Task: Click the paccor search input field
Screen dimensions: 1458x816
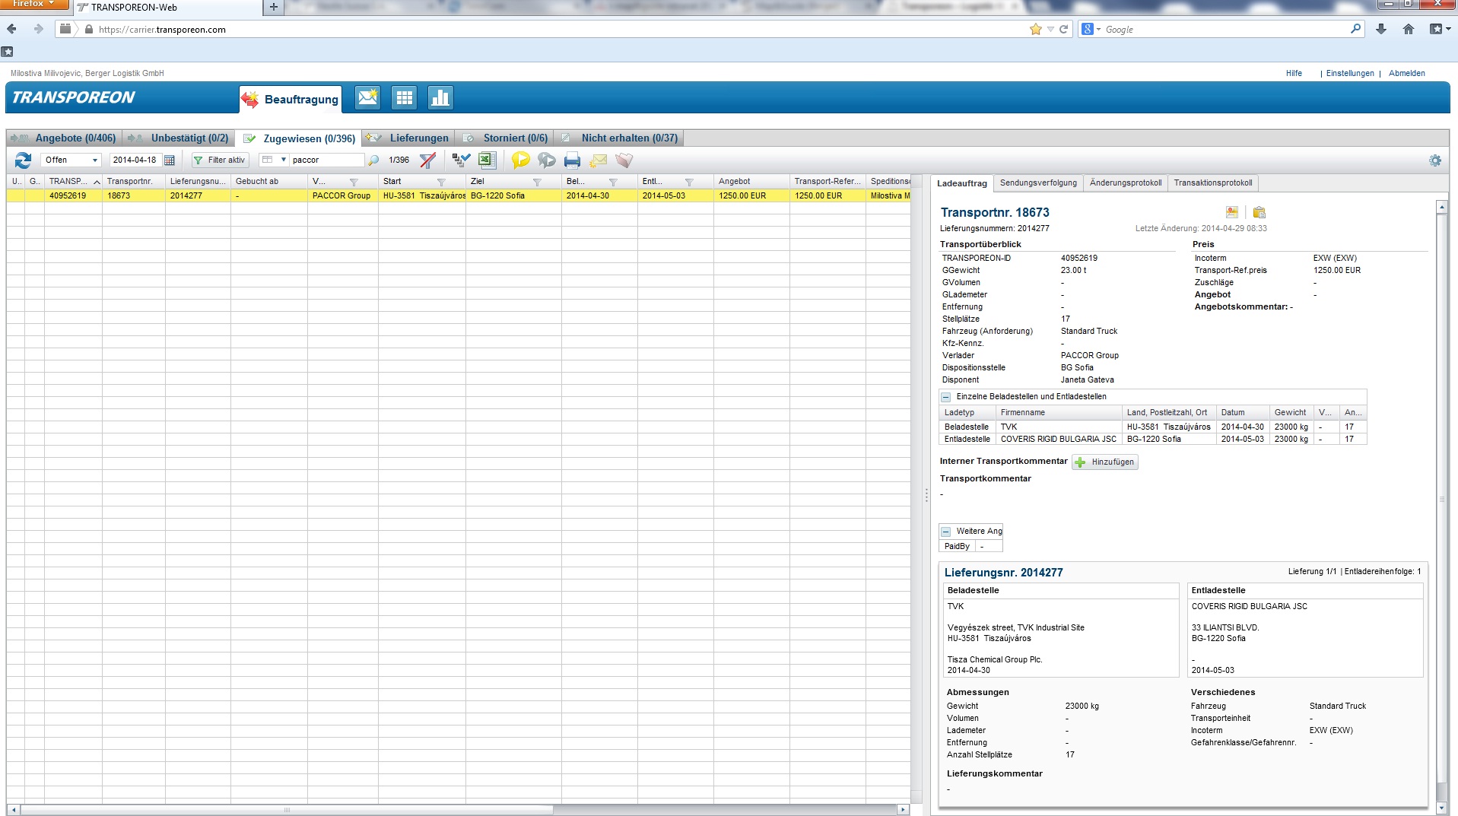Action: click(x=327, y=160)
